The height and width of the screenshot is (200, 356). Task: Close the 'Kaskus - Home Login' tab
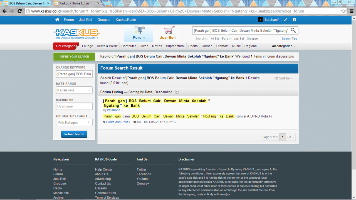point(98,3)
